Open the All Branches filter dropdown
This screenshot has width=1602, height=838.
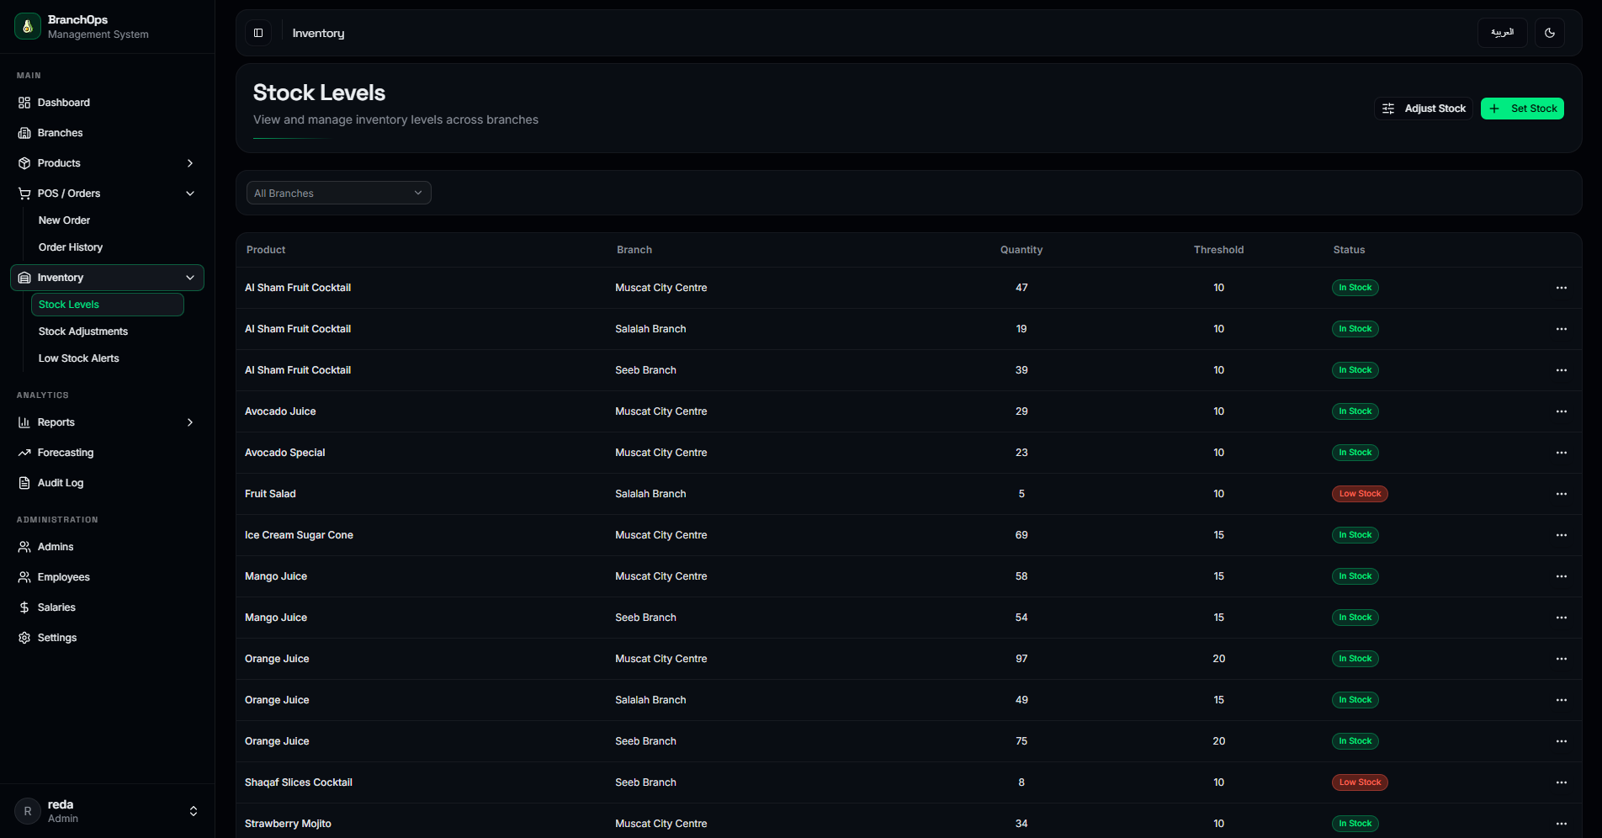click(338, 193)
